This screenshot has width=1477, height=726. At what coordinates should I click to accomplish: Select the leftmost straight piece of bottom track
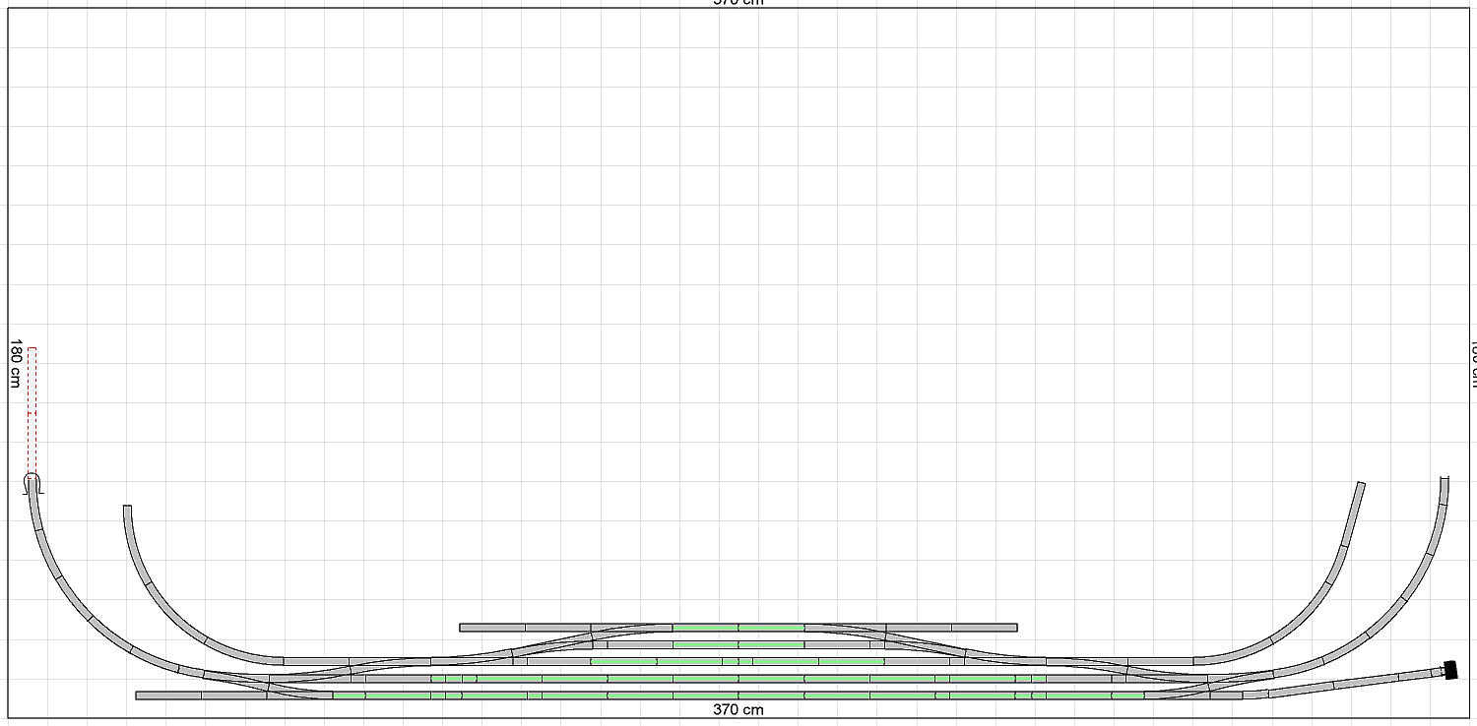168,696
